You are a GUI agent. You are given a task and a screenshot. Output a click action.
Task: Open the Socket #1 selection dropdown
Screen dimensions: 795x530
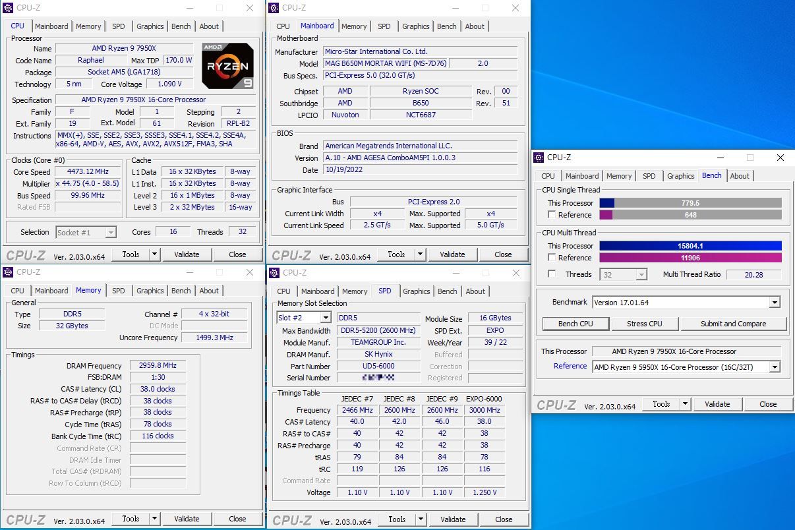point(86,232)
